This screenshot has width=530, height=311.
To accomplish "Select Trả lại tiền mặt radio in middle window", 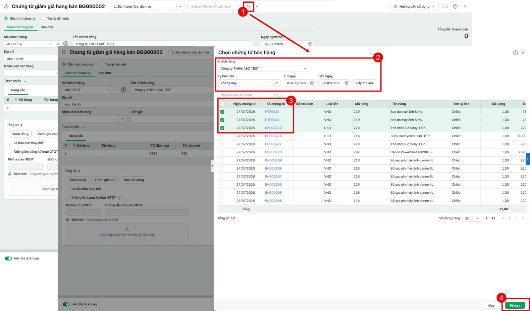I will [101, 64].
